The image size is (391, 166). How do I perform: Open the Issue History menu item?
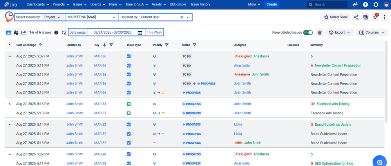[x=200, y=5]
